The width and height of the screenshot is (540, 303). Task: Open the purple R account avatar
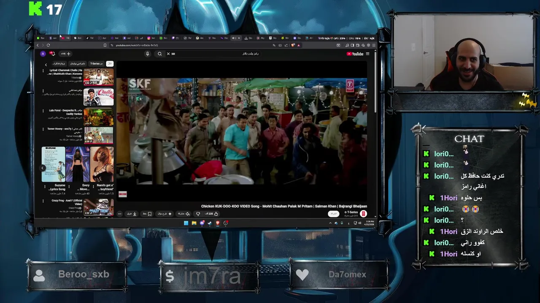pos(43,54)
